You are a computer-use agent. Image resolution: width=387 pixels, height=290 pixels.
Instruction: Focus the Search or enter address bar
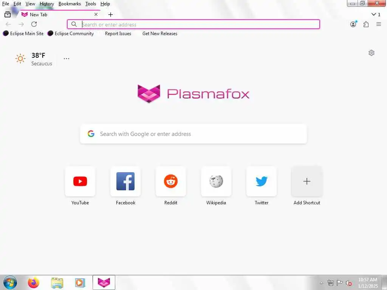193,25
